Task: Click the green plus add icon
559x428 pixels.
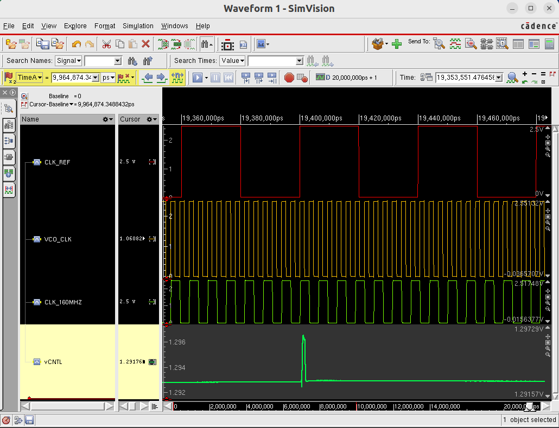Action: pyautogui.click(x=397, y=44)
